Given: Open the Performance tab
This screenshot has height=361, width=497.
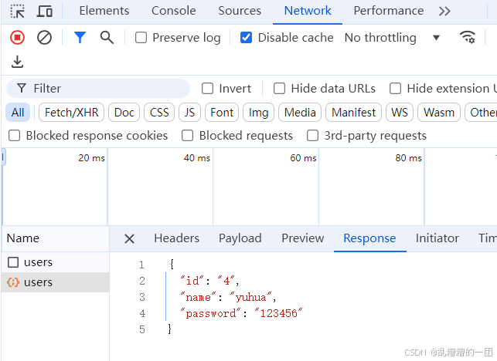Looking at the screenshot, I should coord(389,11).
